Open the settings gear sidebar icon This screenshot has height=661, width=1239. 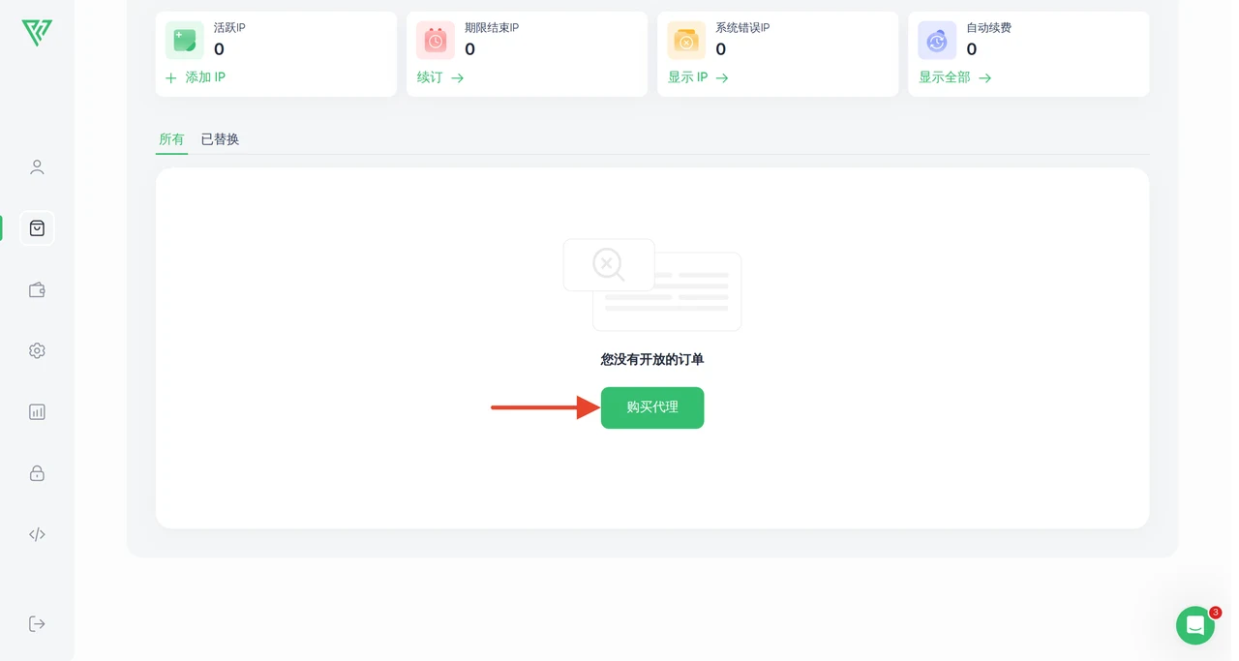tap(37, 350)
